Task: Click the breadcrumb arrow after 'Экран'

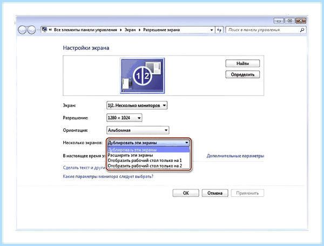Action: click(139, 30)
